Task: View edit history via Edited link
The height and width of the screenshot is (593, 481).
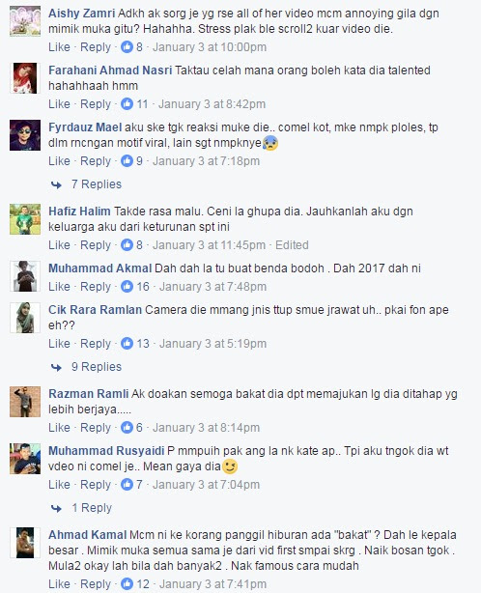Action: [292, 244]
